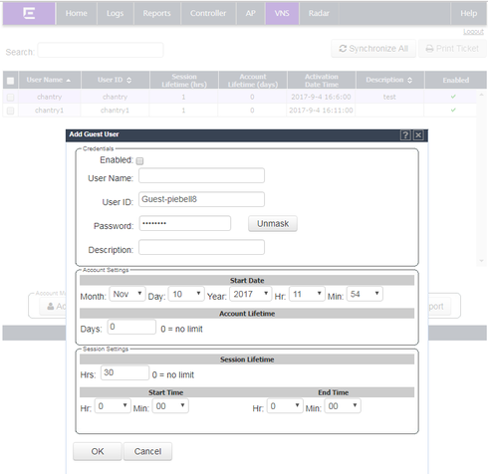488x474 pixels.
Task: Open the Start Date Day dropdown
Action: click(x=186, y=294)
